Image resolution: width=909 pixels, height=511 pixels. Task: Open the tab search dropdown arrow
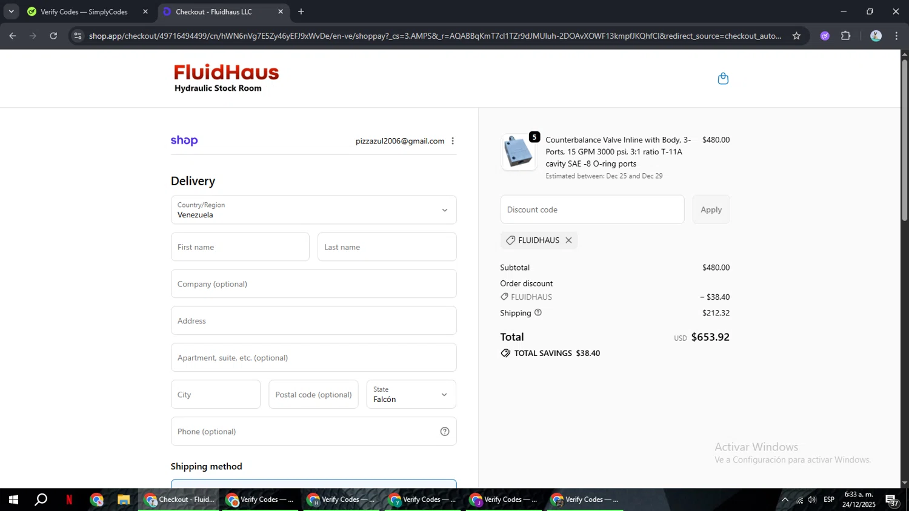pos(11,12)
